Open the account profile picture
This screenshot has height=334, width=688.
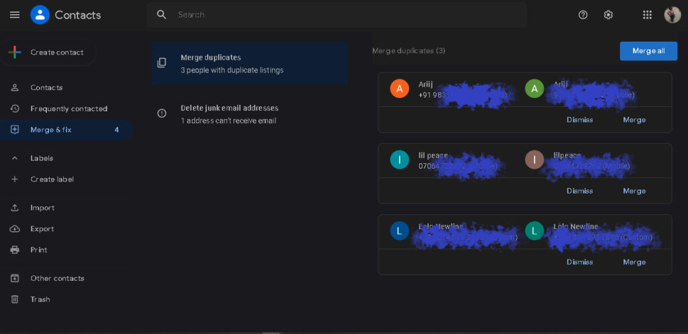click(672, 15)
